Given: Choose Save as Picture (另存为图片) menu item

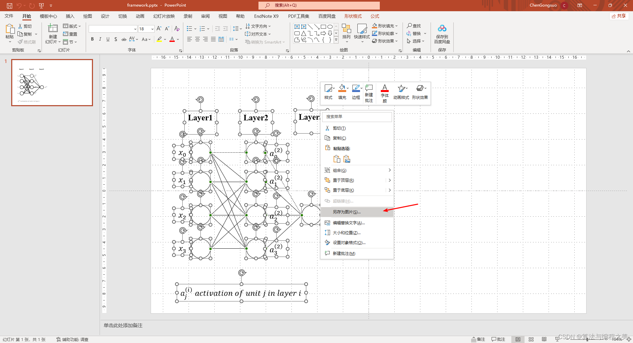Looking at the screenshot, I should [357, 212].
